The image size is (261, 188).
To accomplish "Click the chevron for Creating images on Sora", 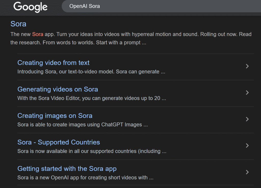I will pyautogui.click(x=247, y=119).
